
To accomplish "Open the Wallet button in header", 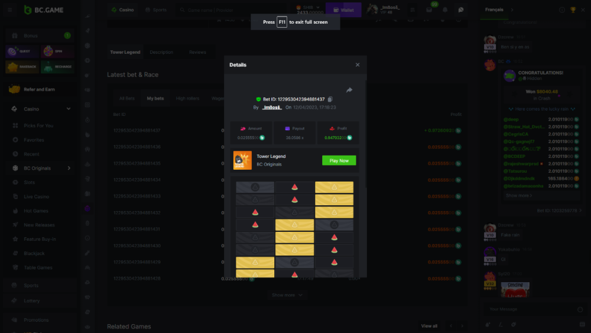I will coord(343,10).
